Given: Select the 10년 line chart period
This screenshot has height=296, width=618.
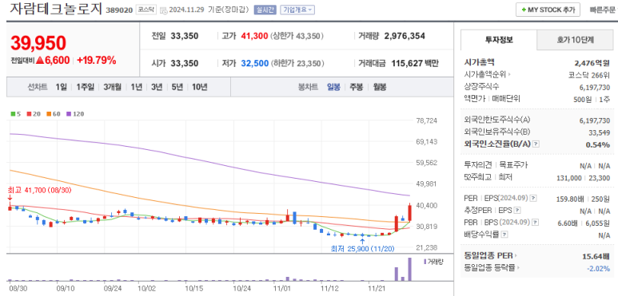Looking at the screenshot, I should tap(199, 87).
